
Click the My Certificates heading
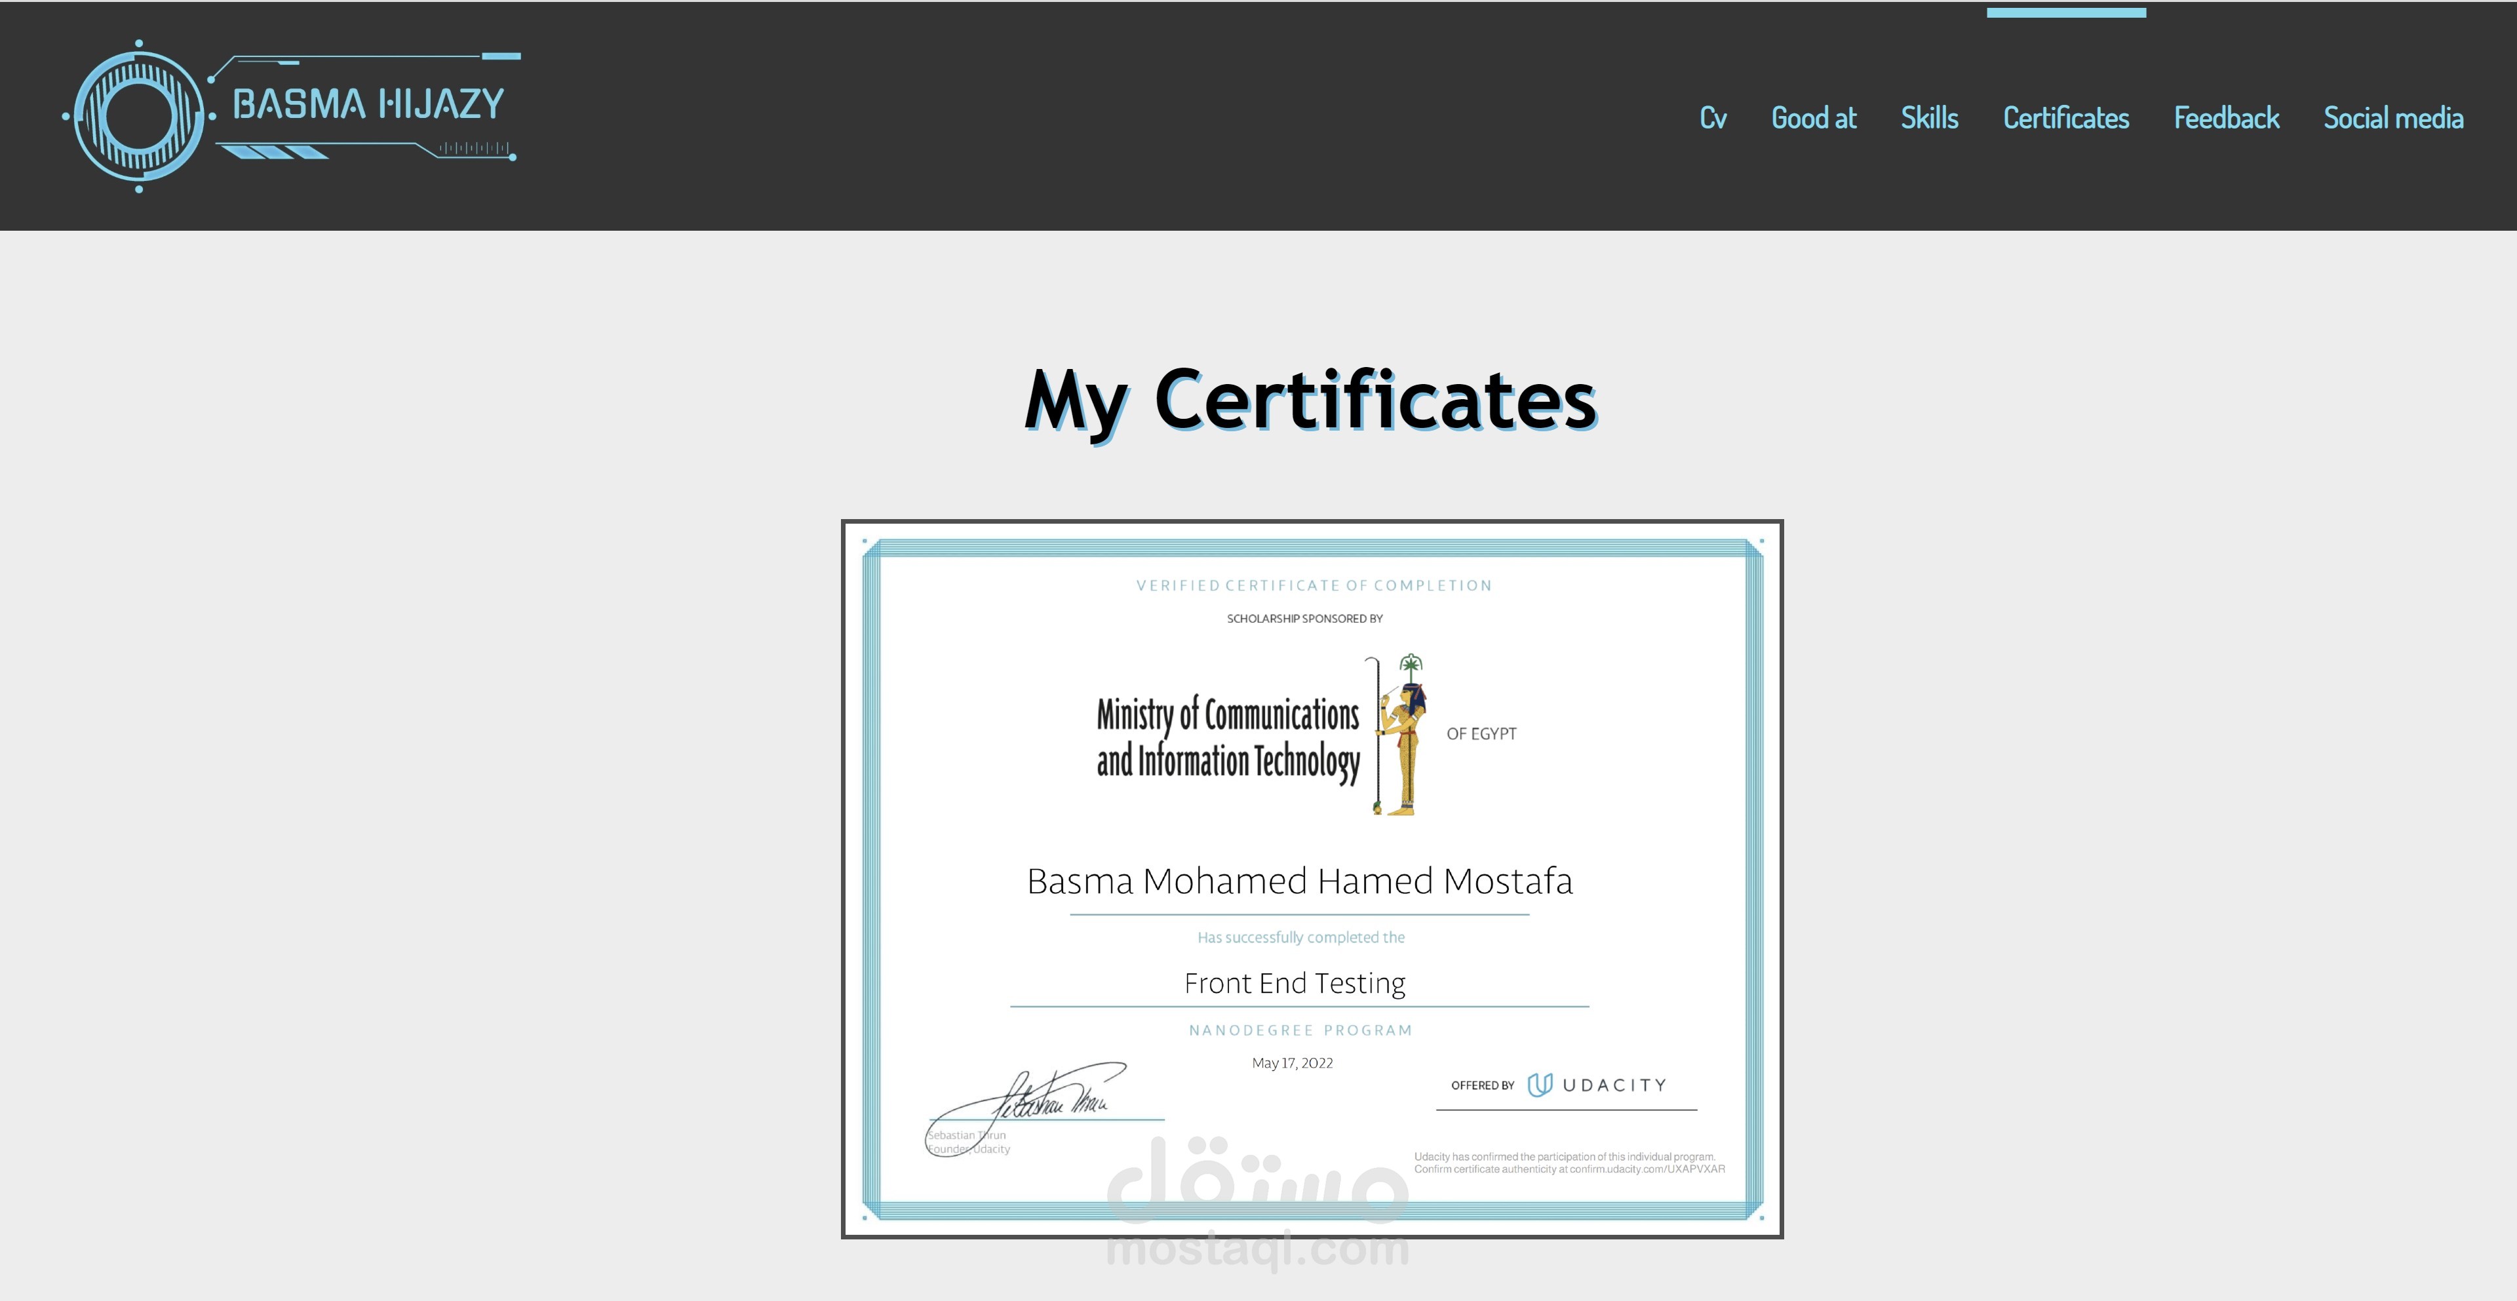[1313, 400]
